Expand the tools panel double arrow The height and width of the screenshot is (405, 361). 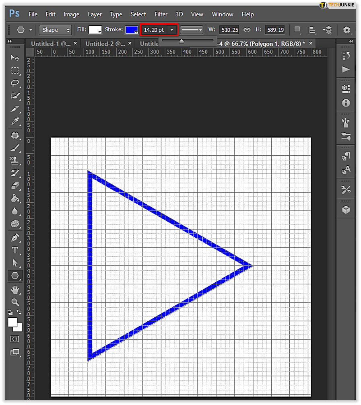[10, 41]
